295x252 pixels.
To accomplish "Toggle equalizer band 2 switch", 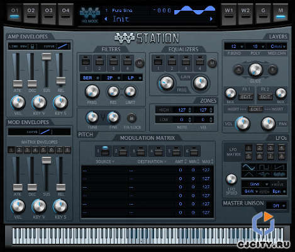I will tap(172, 62).
